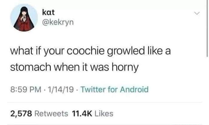The image size is (209, 125).
Task: Open kat's anime avatar profile picture
Action: (x=24, y=18)
